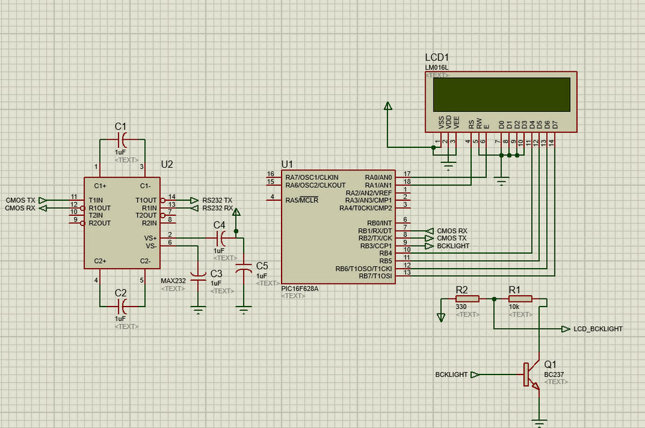
Task: Click the junction dot on C4's right side
Action: 236,231
